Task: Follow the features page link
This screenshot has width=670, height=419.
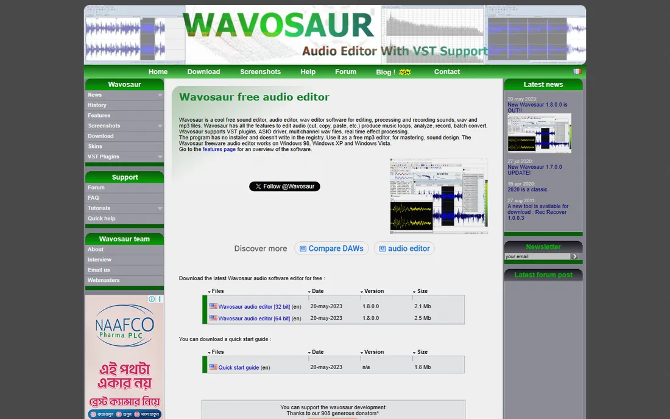Action: pos(219,149)
